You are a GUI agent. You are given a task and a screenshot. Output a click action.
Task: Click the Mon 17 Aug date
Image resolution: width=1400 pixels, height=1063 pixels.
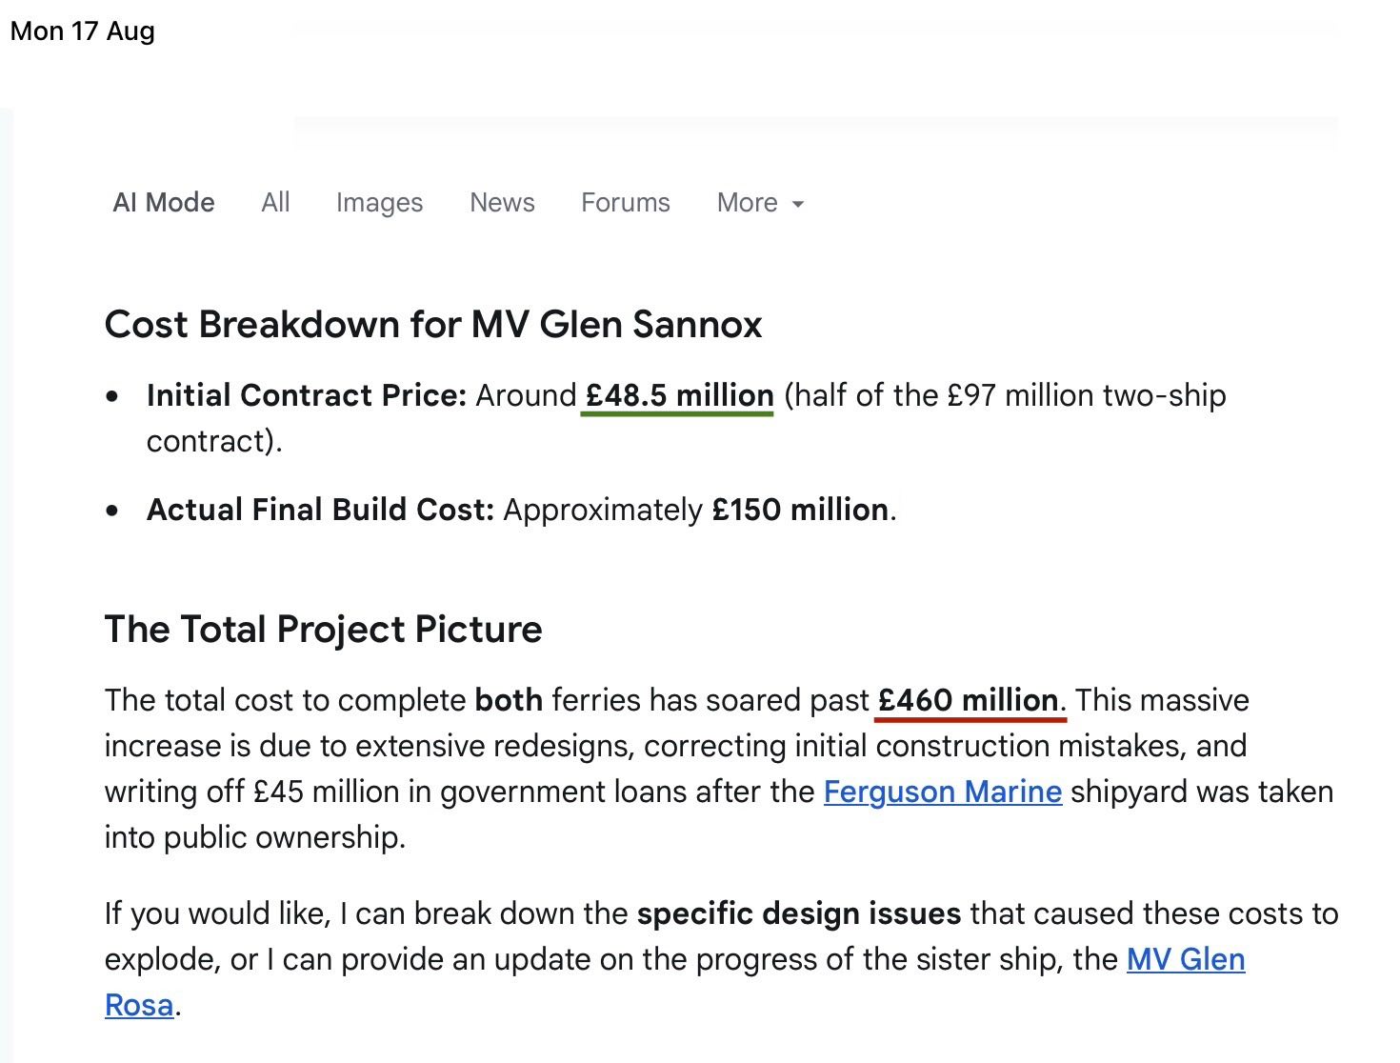pyautogui.click(x=83, y=30)
